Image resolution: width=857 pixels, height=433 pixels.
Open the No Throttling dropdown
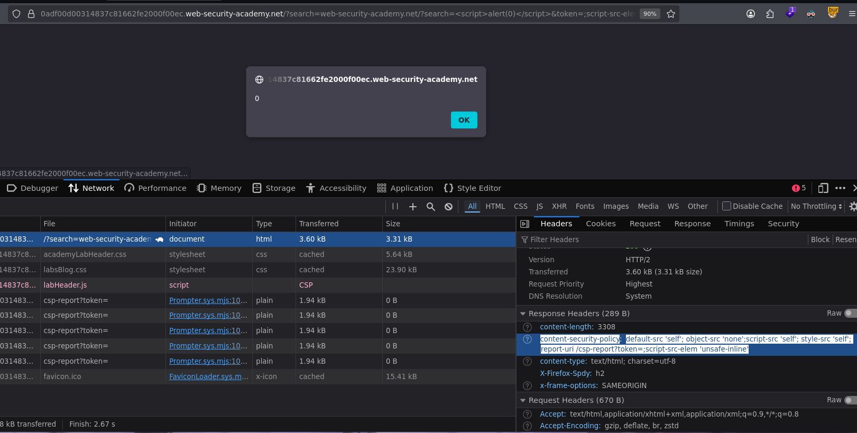(816, 207)
